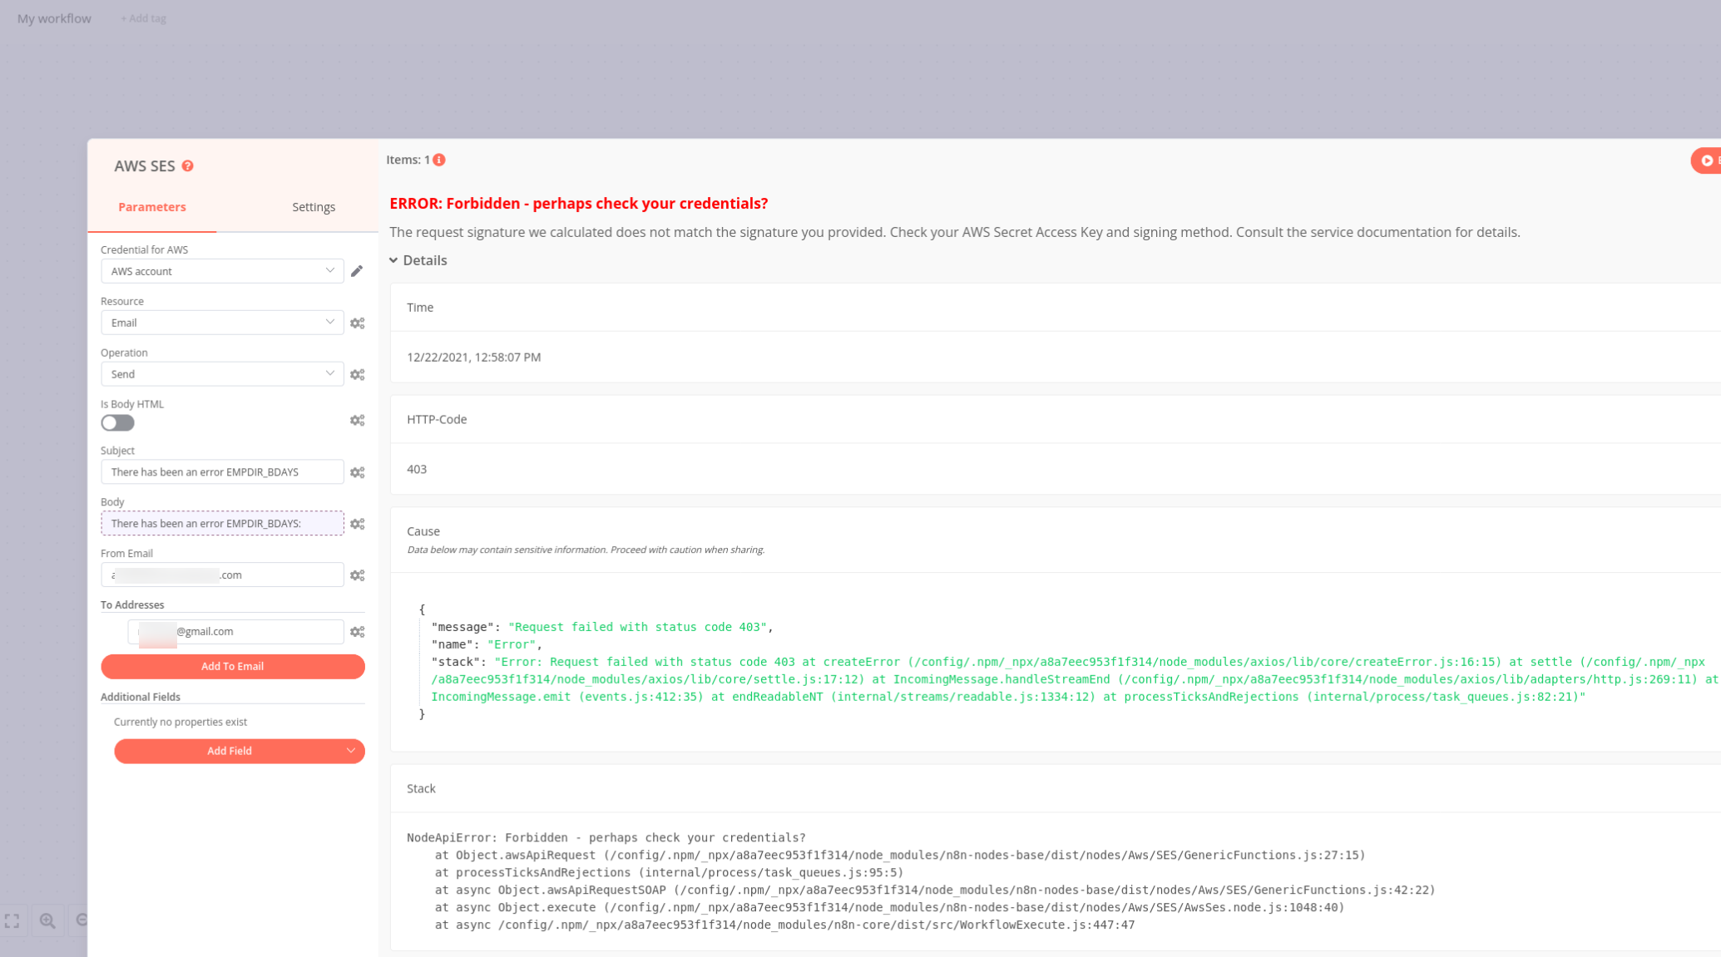Click the gear icon beside To Addresses
The width and height of the screenshot is (1721, 957).
(357, 632)
